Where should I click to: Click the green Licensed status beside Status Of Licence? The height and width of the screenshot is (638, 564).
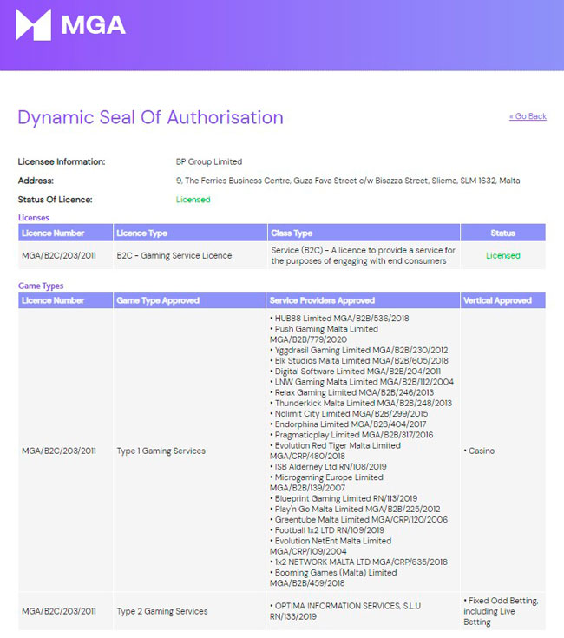[x=193, y=200]
